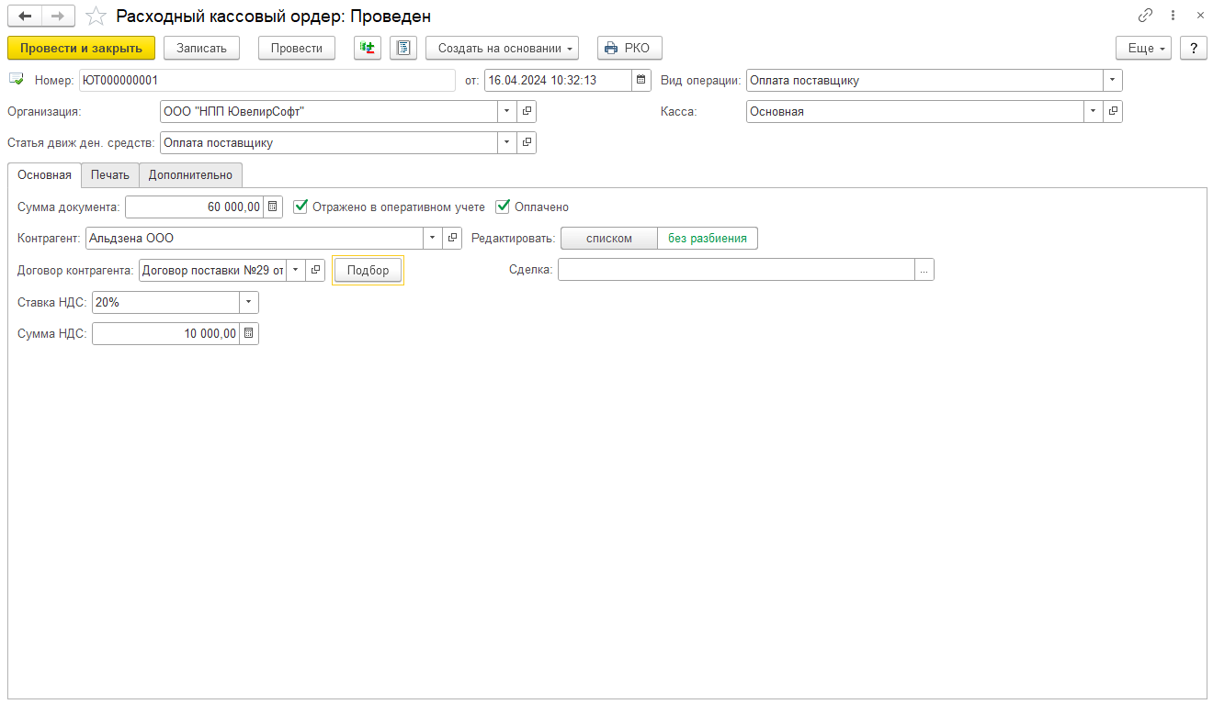This screenshot has width=1213, height=704.
Task: Switch to Основная tab
Action: pos(44,174)
